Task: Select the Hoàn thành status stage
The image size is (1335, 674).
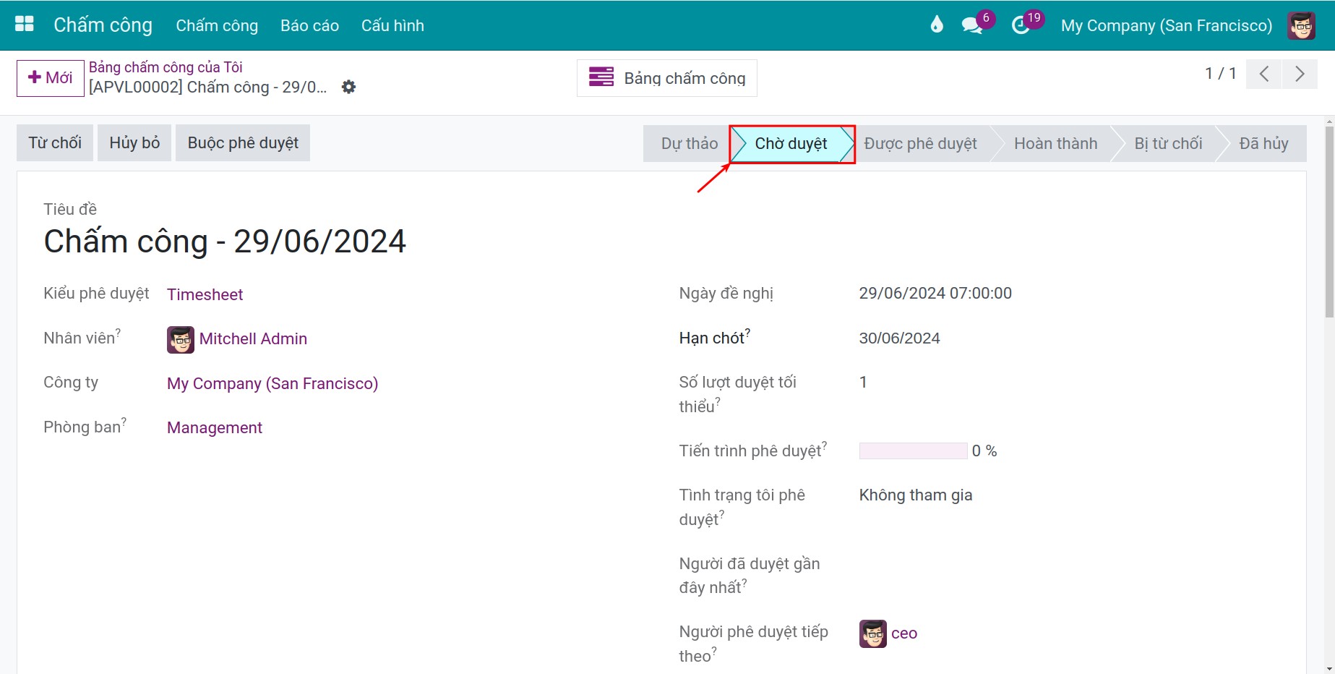Action: click(1055, 143)
